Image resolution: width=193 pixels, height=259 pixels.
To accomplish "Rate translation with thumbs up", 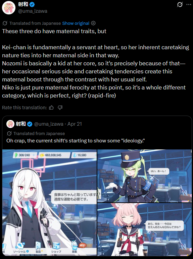I will tap(51, 108).
